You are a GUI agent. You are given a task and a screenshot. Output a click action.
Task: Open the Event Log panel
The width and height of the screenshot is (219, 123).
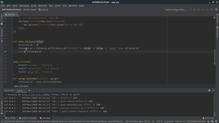tap(208, 118)
